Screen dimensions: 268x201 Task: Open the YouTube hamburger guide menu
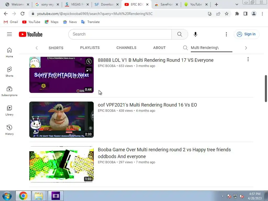coord(9,34)
